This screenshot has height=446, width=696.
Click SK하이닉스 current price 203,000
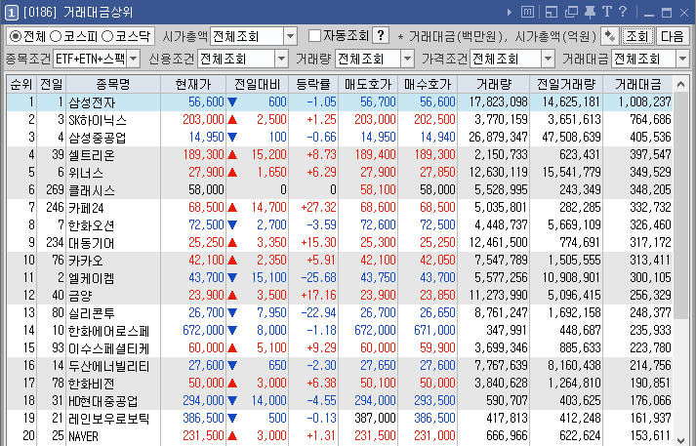click(x=203, y=119)
